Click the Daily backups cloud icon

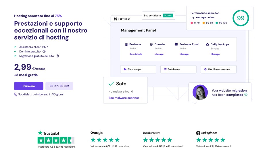pyautogui.click(x=208, y=44)
